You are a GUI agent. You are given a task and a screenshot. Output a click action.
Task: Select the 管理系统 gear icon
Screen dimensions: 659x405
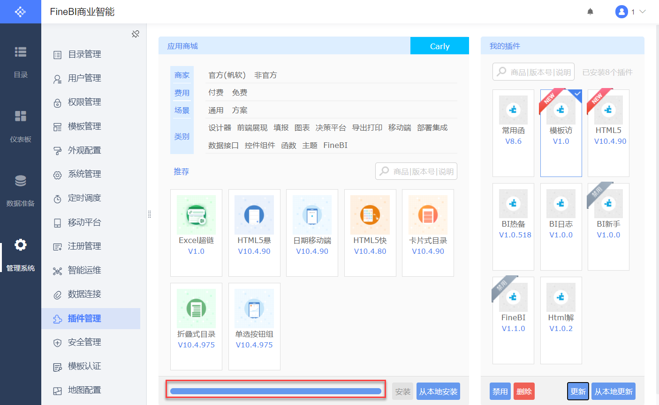[21, 245]
